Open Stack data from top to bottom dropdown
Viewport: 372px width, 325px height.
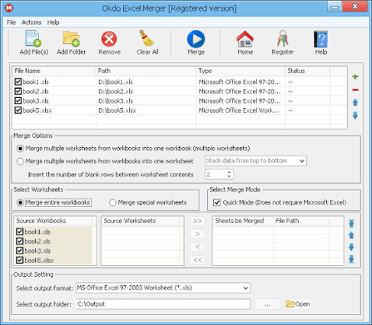pos(255,161)
